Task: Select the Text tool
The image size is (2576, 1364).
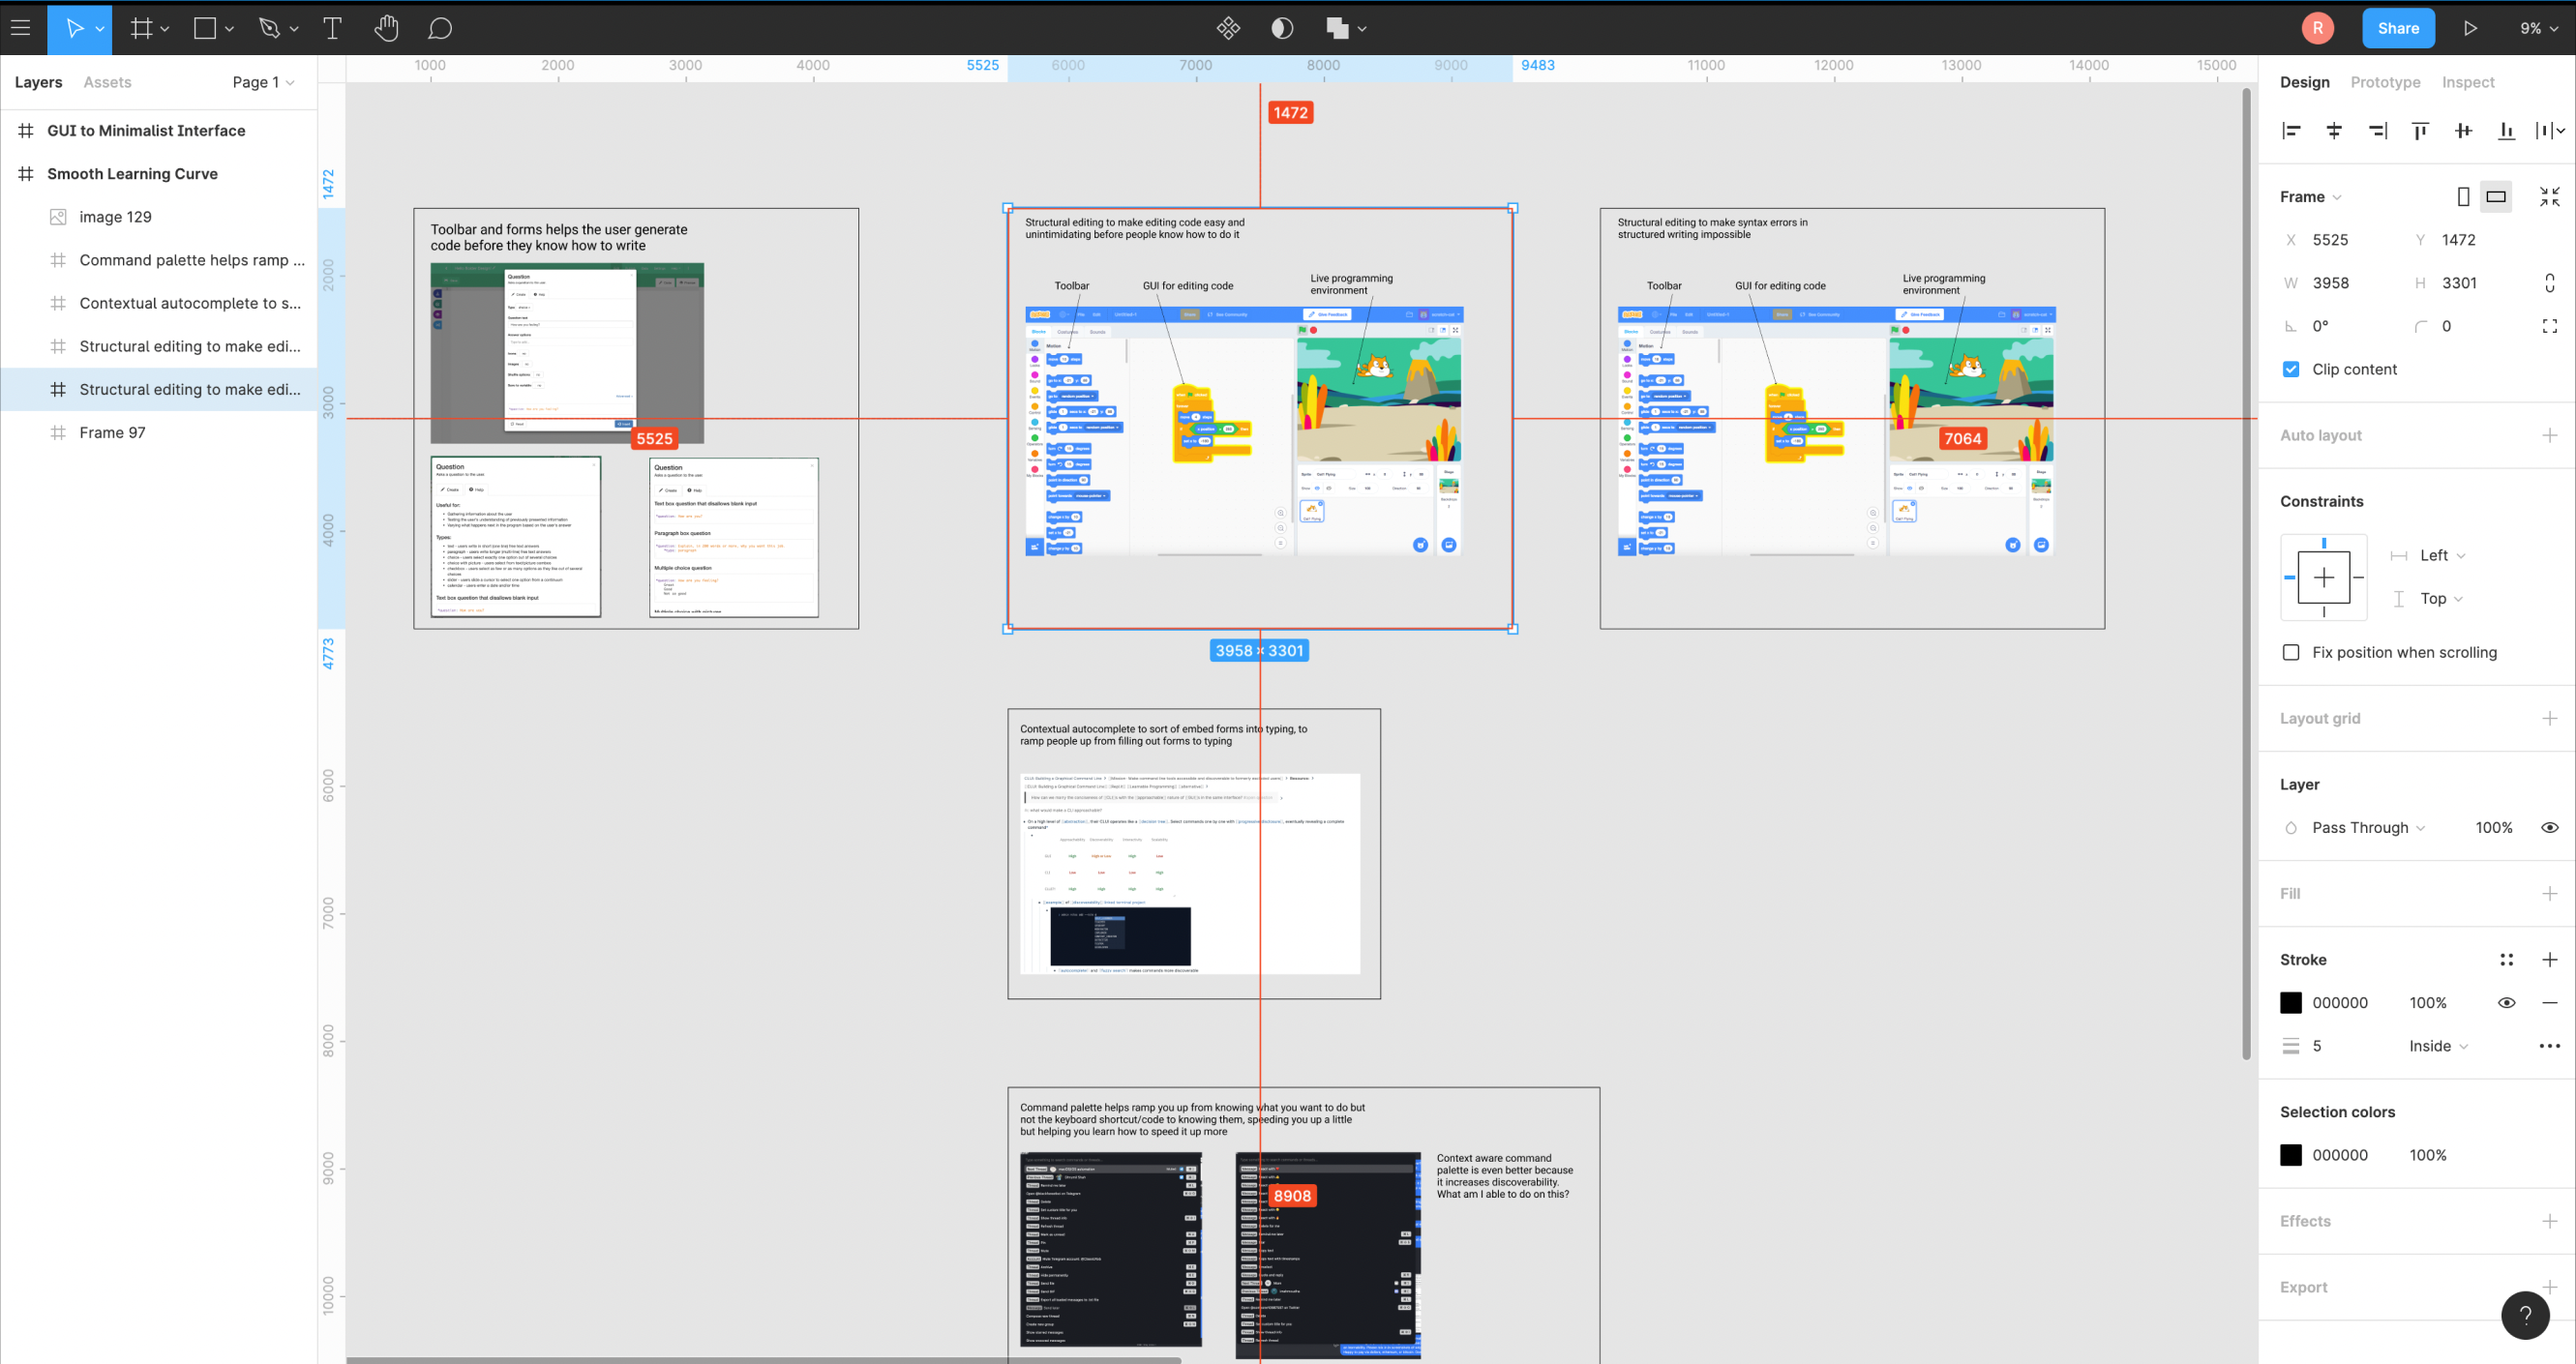Action: click(x=332, y=28)
